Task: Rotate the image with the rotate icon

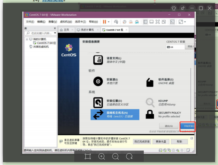Action: [x=129, y=156]
